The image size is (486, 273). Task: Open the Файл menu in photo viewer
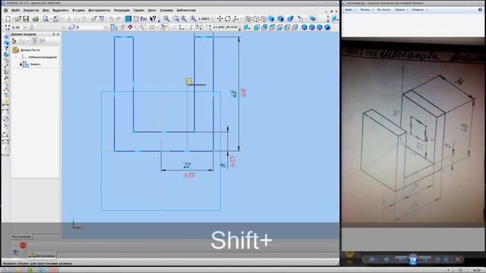pyautogui.click(x=349, y=10)
